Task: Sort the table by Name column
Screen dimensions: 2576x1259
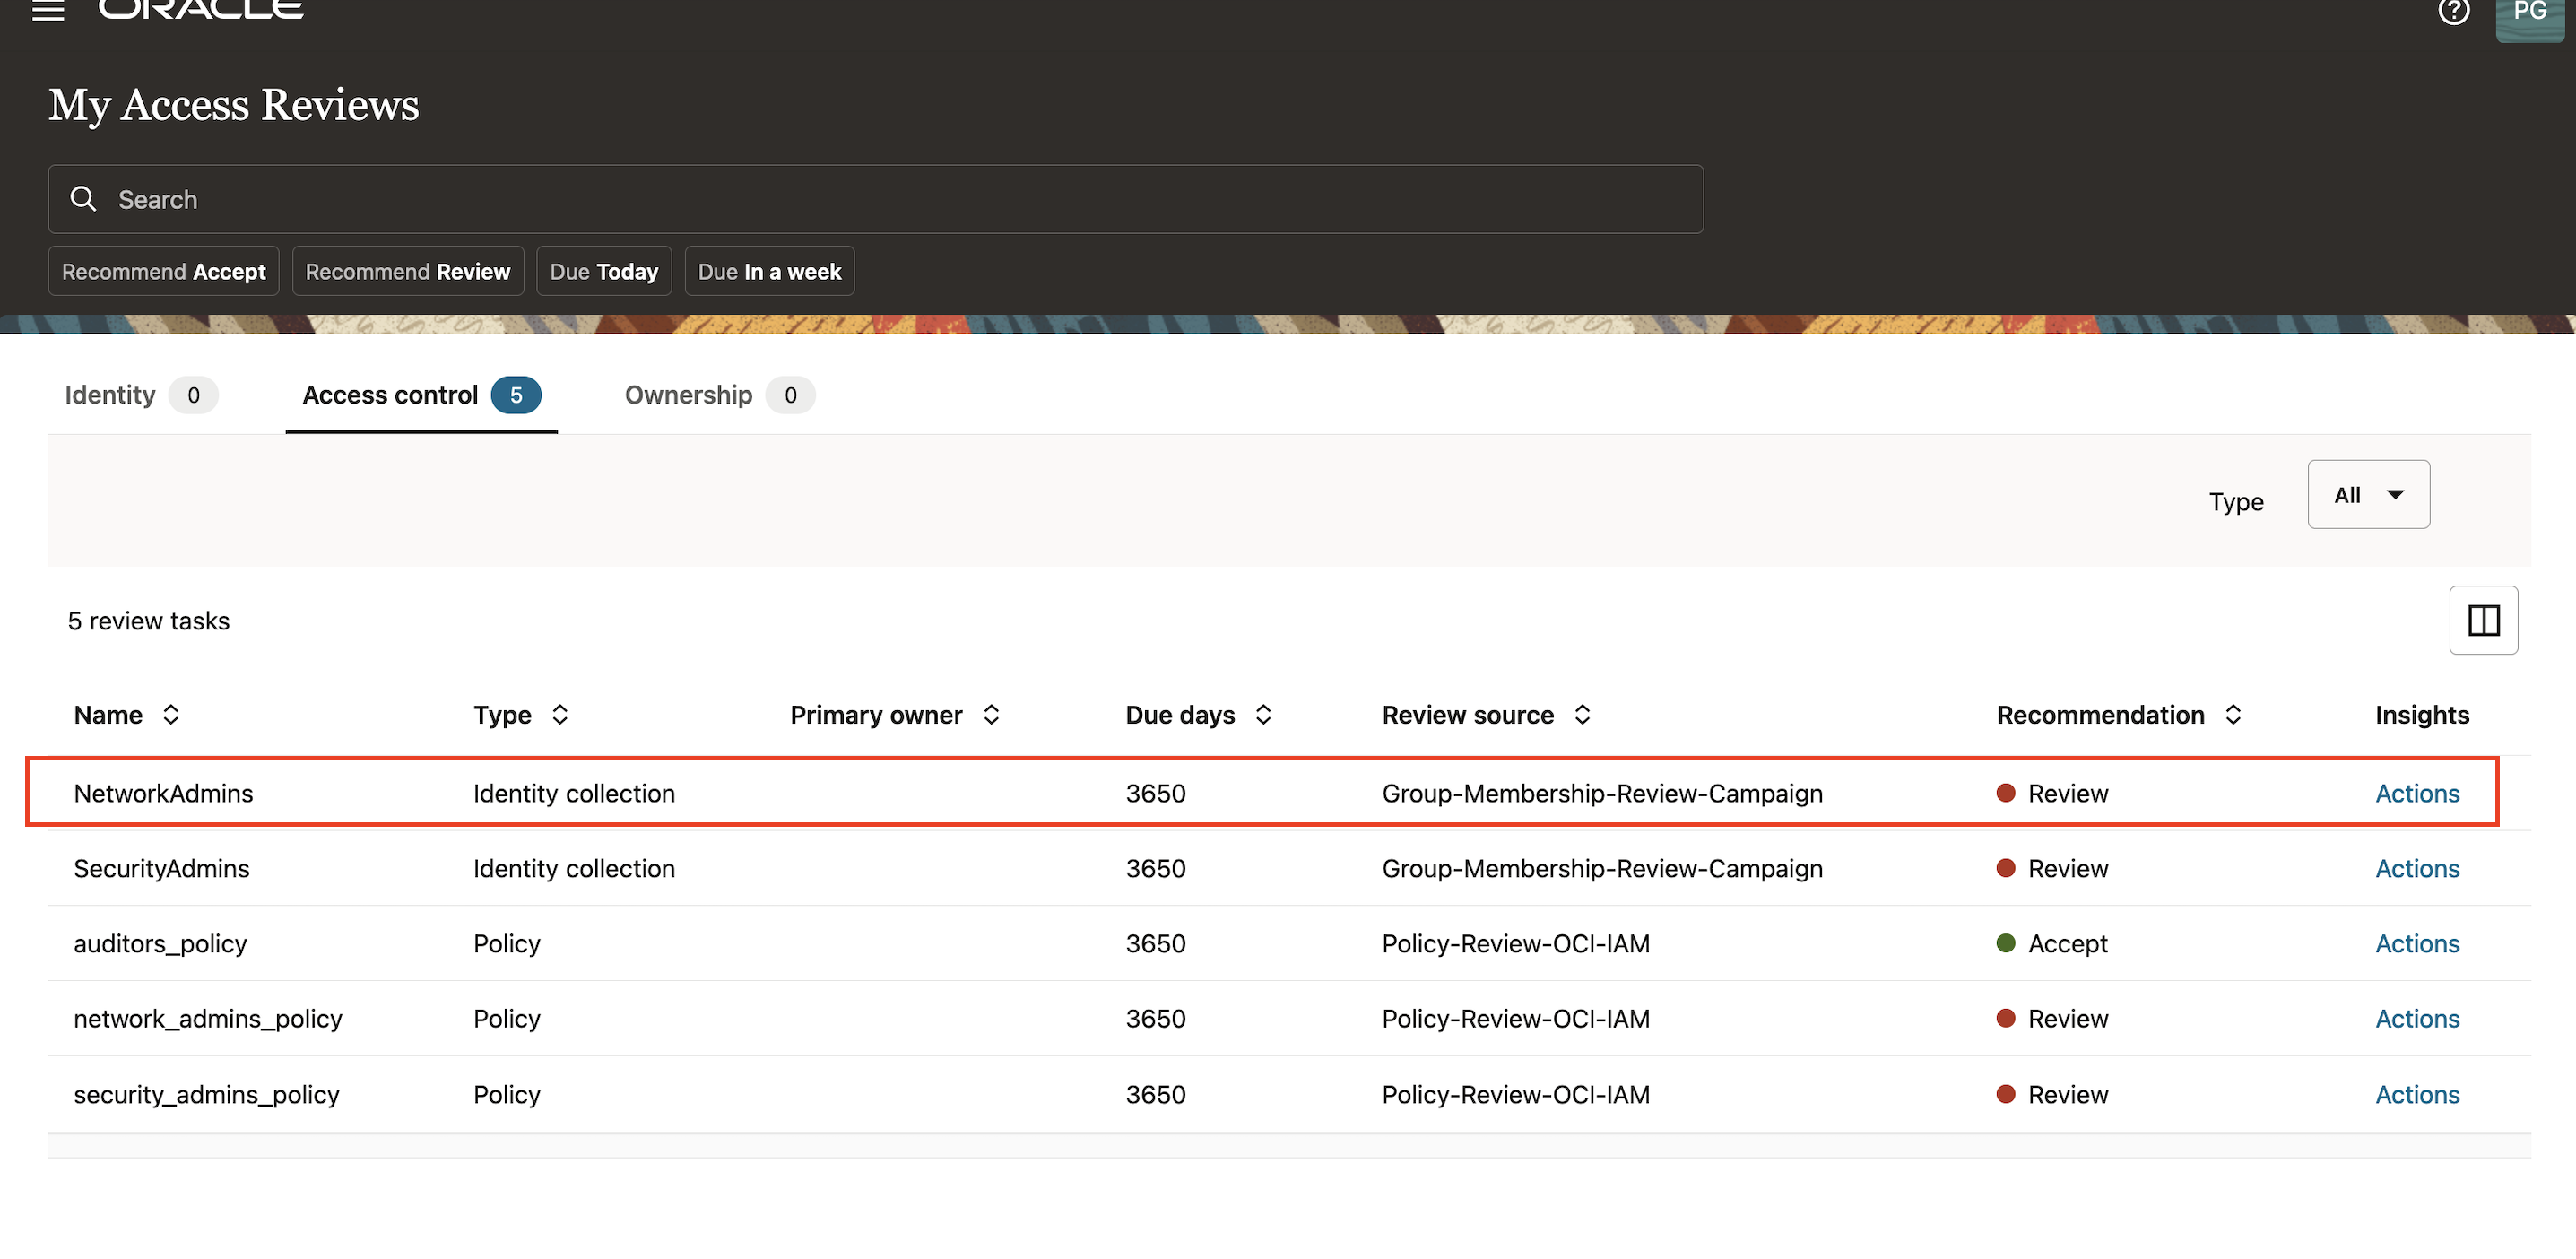Action: pyautogui.click(x=171, y=714)
